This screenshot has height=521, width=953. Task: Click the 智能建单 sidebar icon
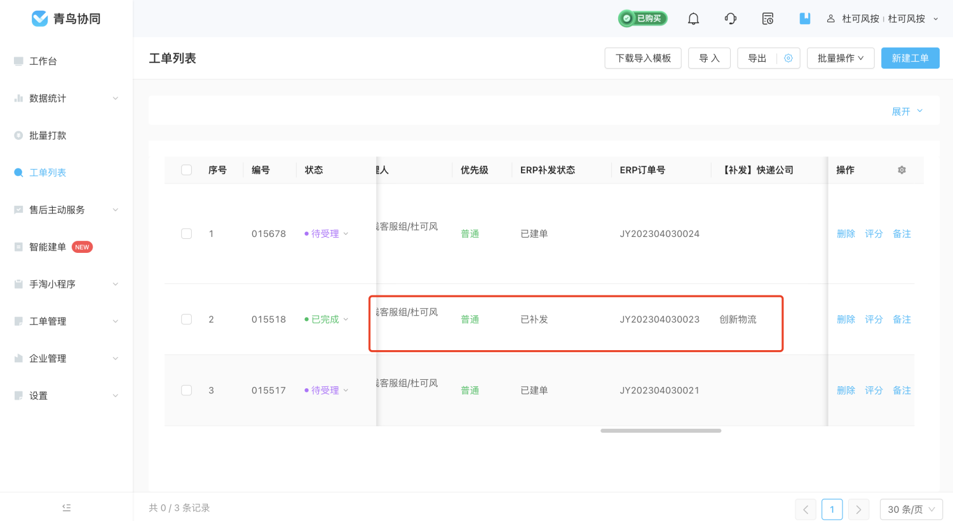click(x=18, y=247)
